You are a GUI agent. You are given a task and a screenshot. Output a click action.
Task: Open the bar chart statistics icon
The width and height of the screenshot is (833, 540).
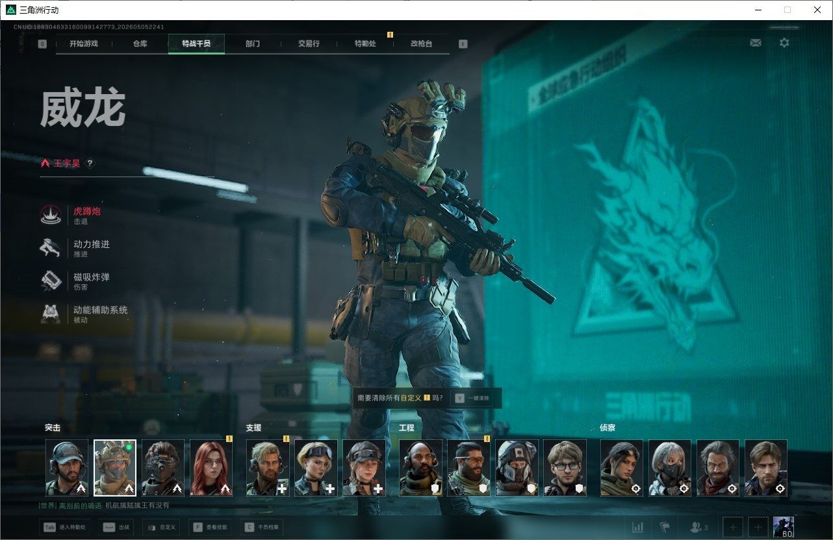coord(637,527)
